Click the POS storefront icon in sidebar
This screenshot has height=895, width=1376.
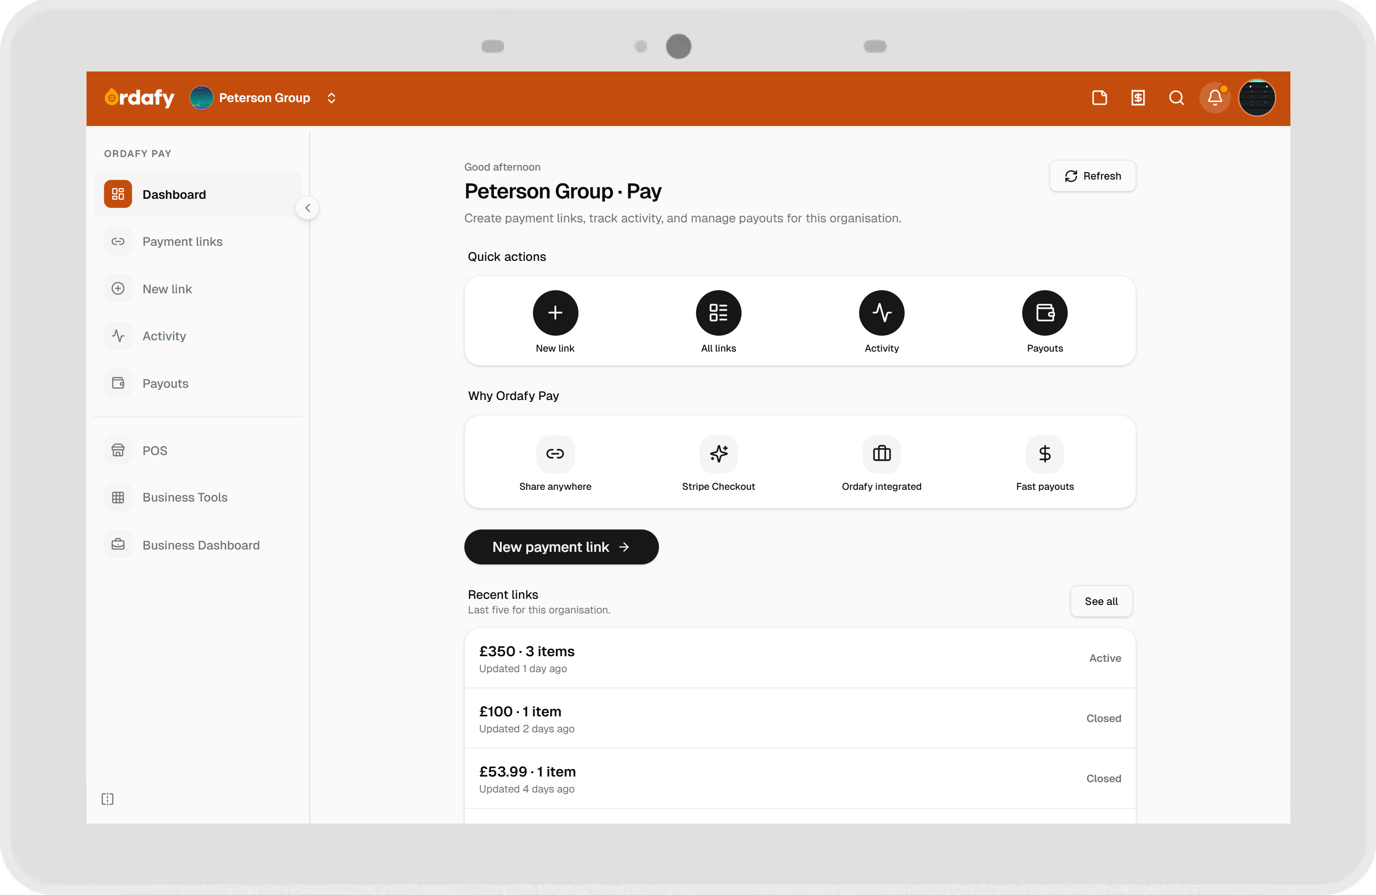pos(118,451)
